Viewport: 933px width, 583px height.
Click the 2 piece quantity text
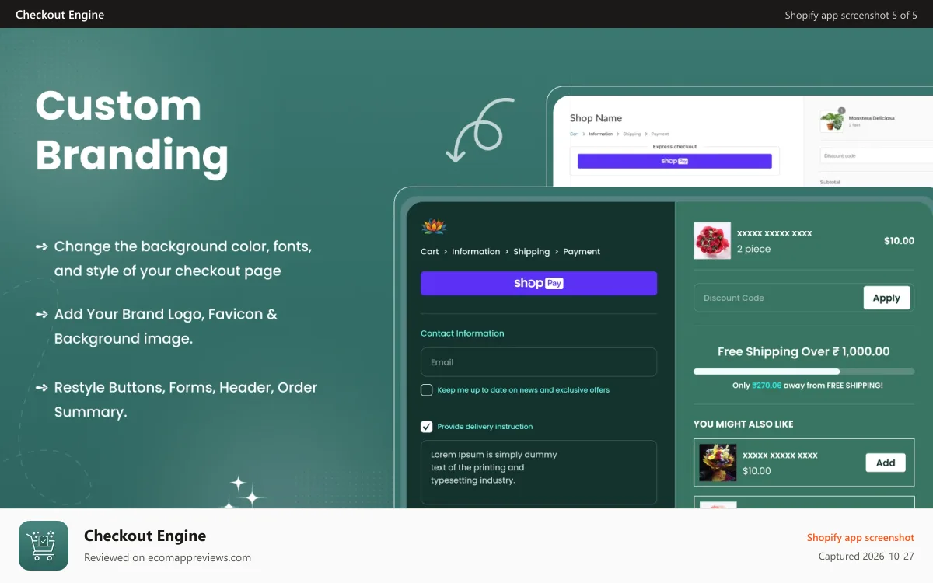coord(753,250)
